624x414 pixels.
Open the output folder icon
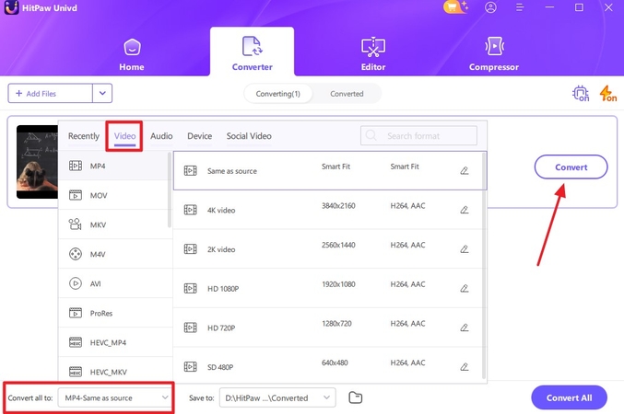355,397
